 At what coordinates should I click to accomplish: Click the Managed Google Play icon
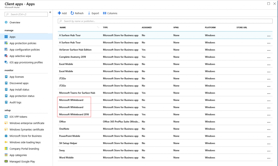pyautogui.click(x=7, y=161)
